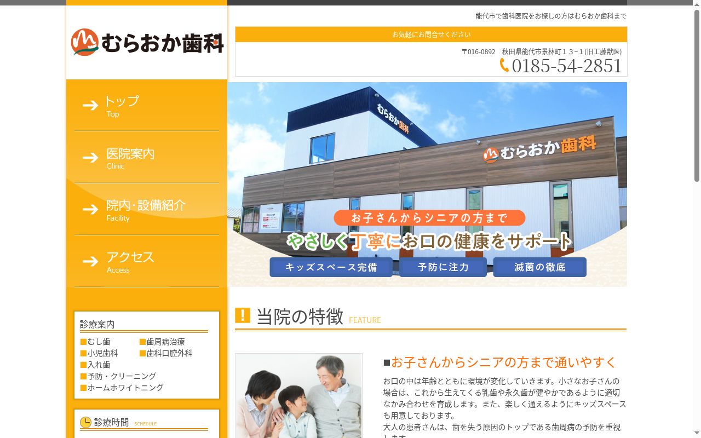
Task: Click the 当院の特徴 section heading
Action: pos(300,316)
